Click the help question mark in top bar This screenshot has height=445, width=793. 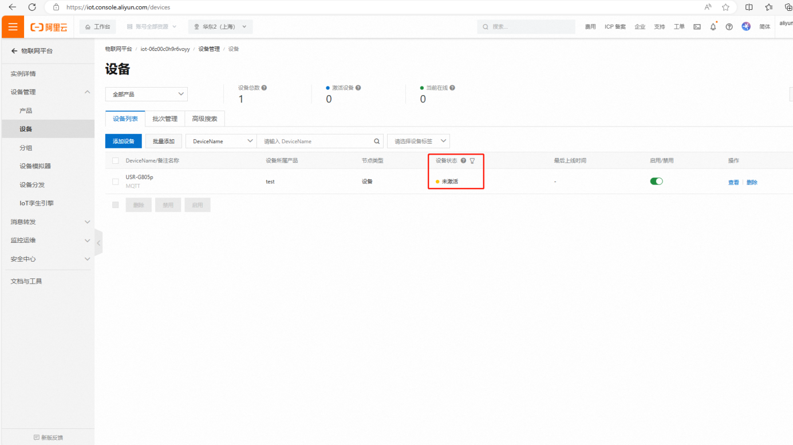point(729,27)
